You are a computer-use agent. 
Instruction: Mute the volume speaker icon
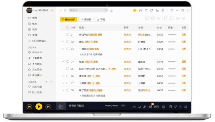click(x=144, y=107)
